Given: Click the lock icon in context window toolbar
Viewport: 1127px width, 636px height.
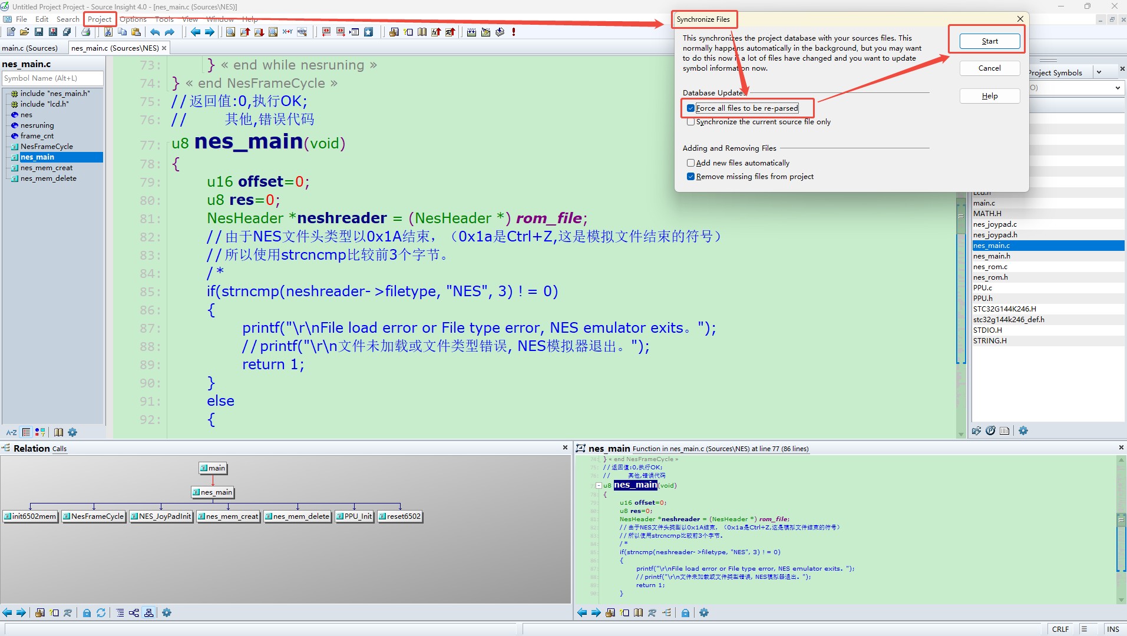Looking at the screenshot, I should 685,613.
